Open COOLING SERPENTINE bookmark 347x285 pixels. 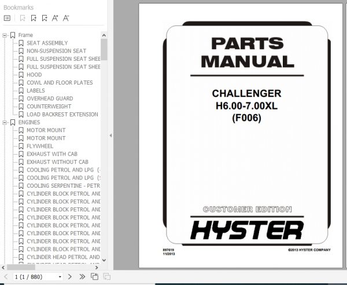point(63,186)
